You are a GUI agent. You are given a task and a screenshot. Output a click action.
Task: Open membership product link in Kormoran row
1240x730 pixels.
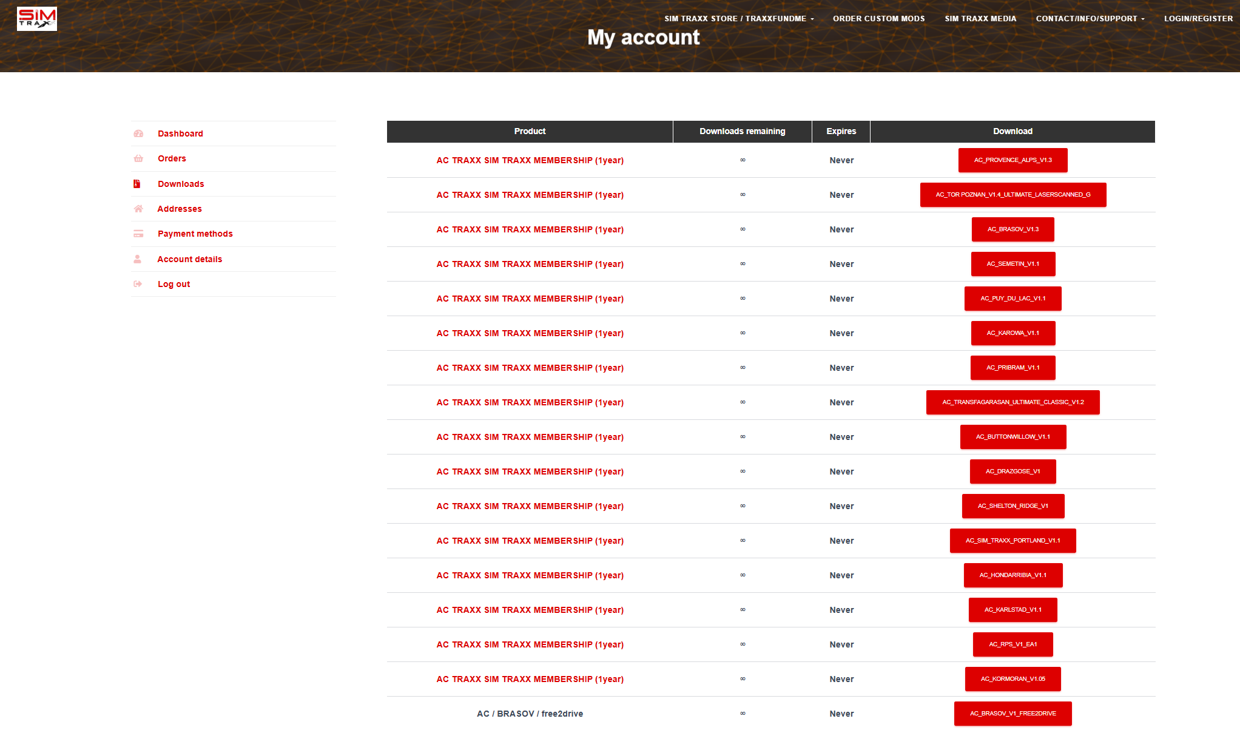(530, 679)
